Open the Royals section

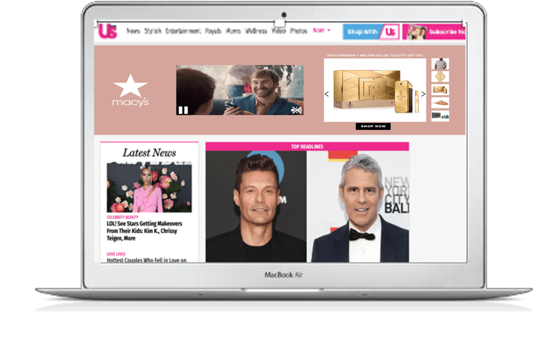tap(213, 31)
